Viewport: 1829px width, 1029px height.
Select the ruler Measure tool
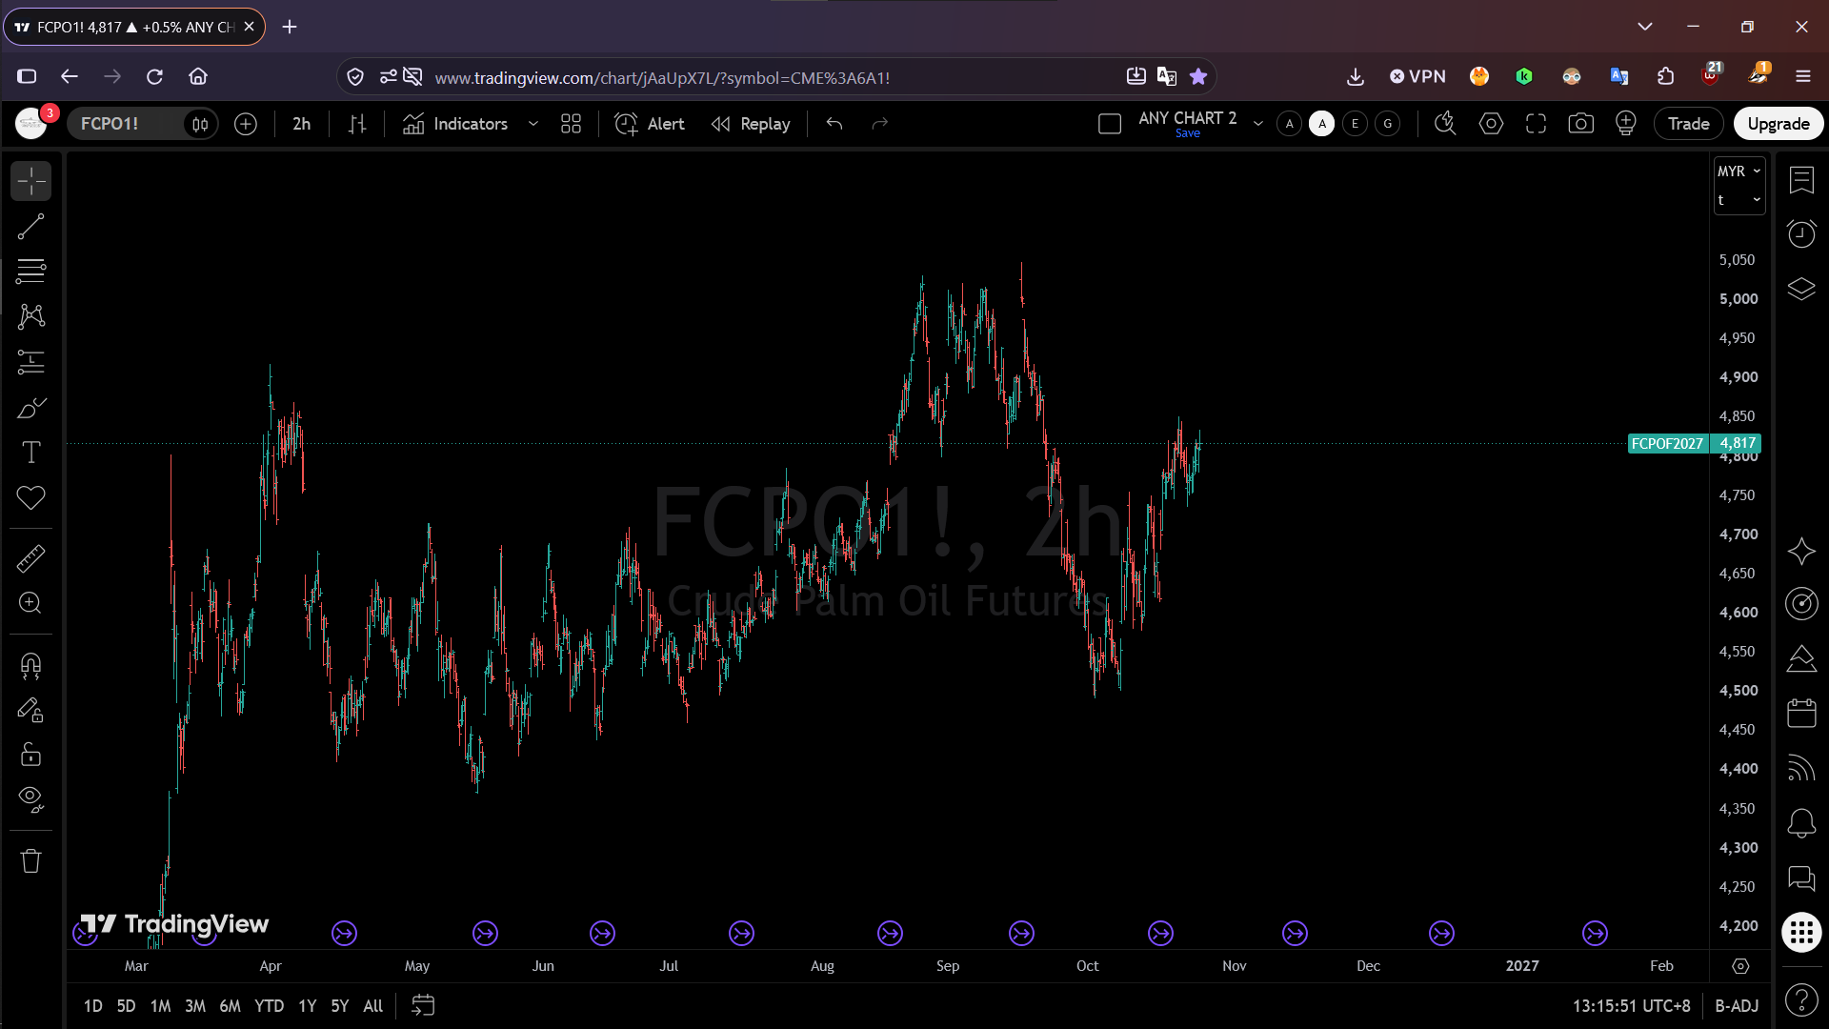(30, 558)
